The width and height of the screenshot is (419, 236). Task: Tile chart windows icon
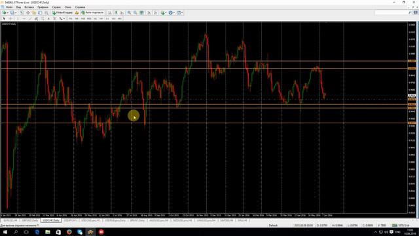click(x=141, y=12)
